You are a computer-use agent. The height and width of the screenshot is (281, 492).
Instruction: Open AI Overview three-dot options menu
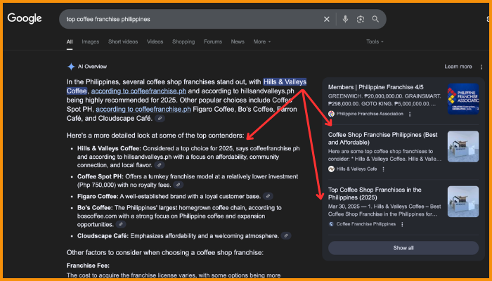pyautogui.click(x=481, y=67)
